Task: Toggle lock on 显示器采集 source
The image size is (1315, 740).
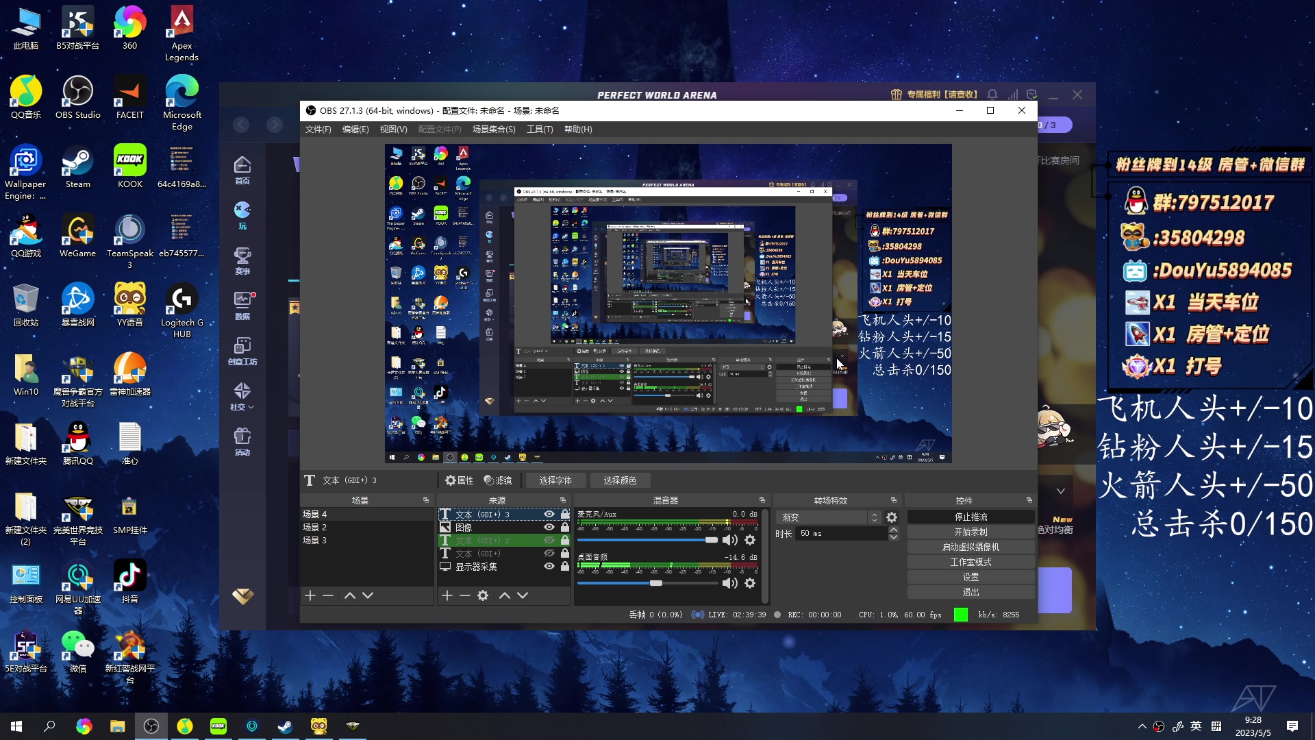Action: [565, 566]
